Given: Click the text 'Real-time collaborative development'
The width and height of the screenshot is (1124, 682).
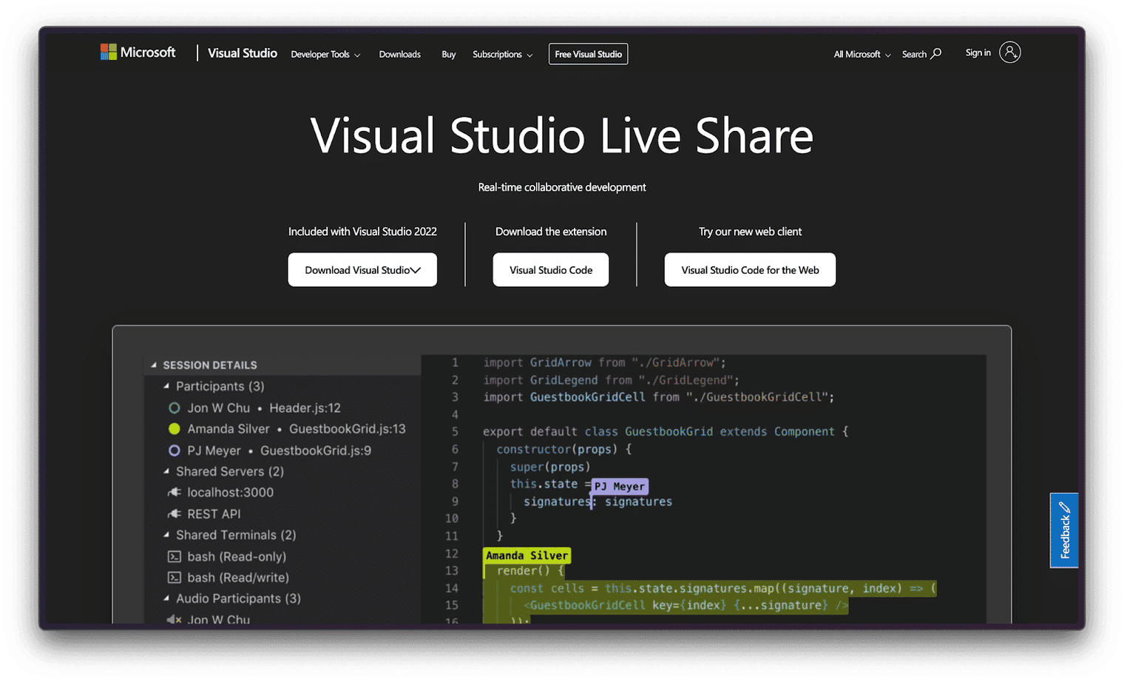Looking at the screenshot, I should click(562, 187).
